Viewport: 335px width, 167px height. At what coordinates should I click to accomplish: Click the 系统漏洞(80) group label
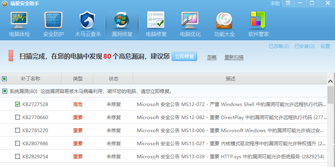coord(23,91)
